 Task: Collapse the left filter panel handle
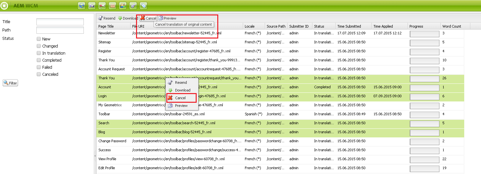[95, 156]
